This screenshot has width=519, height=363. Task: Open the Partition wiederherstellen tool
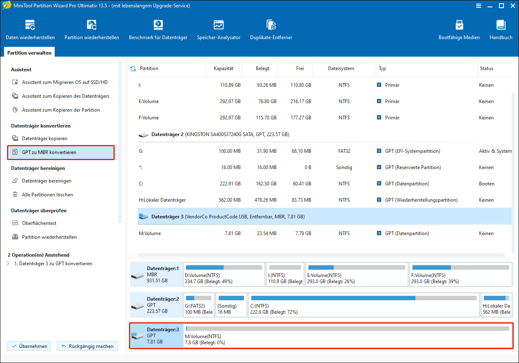pyautogui.click(x=91, y=29)
